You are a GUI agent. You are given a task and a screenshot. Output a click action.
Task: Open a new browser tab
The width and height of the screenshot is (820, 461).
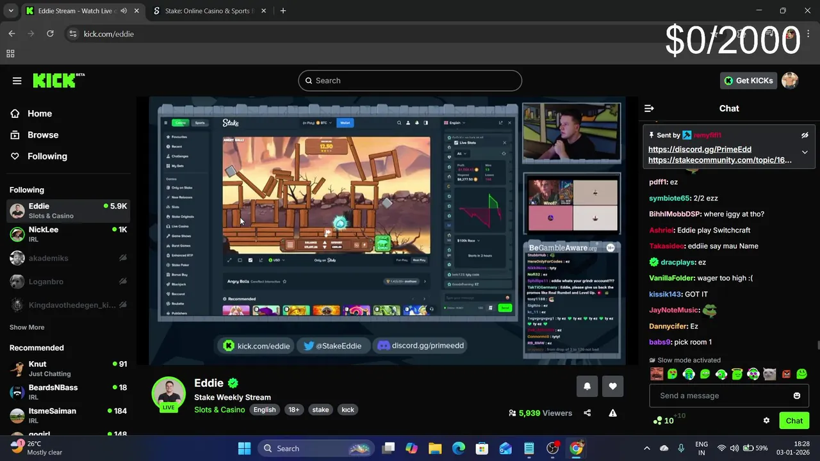(283, 11)
